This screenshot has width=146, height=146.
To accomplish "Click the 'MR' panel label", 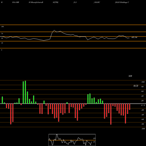I will 130,76.
